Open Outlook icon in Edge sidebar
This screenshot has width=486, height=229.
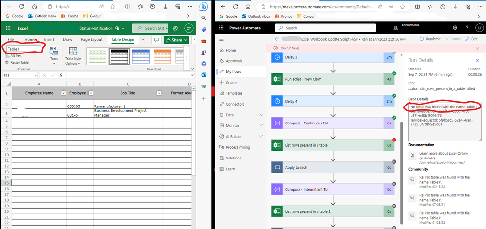pos(204,74)
